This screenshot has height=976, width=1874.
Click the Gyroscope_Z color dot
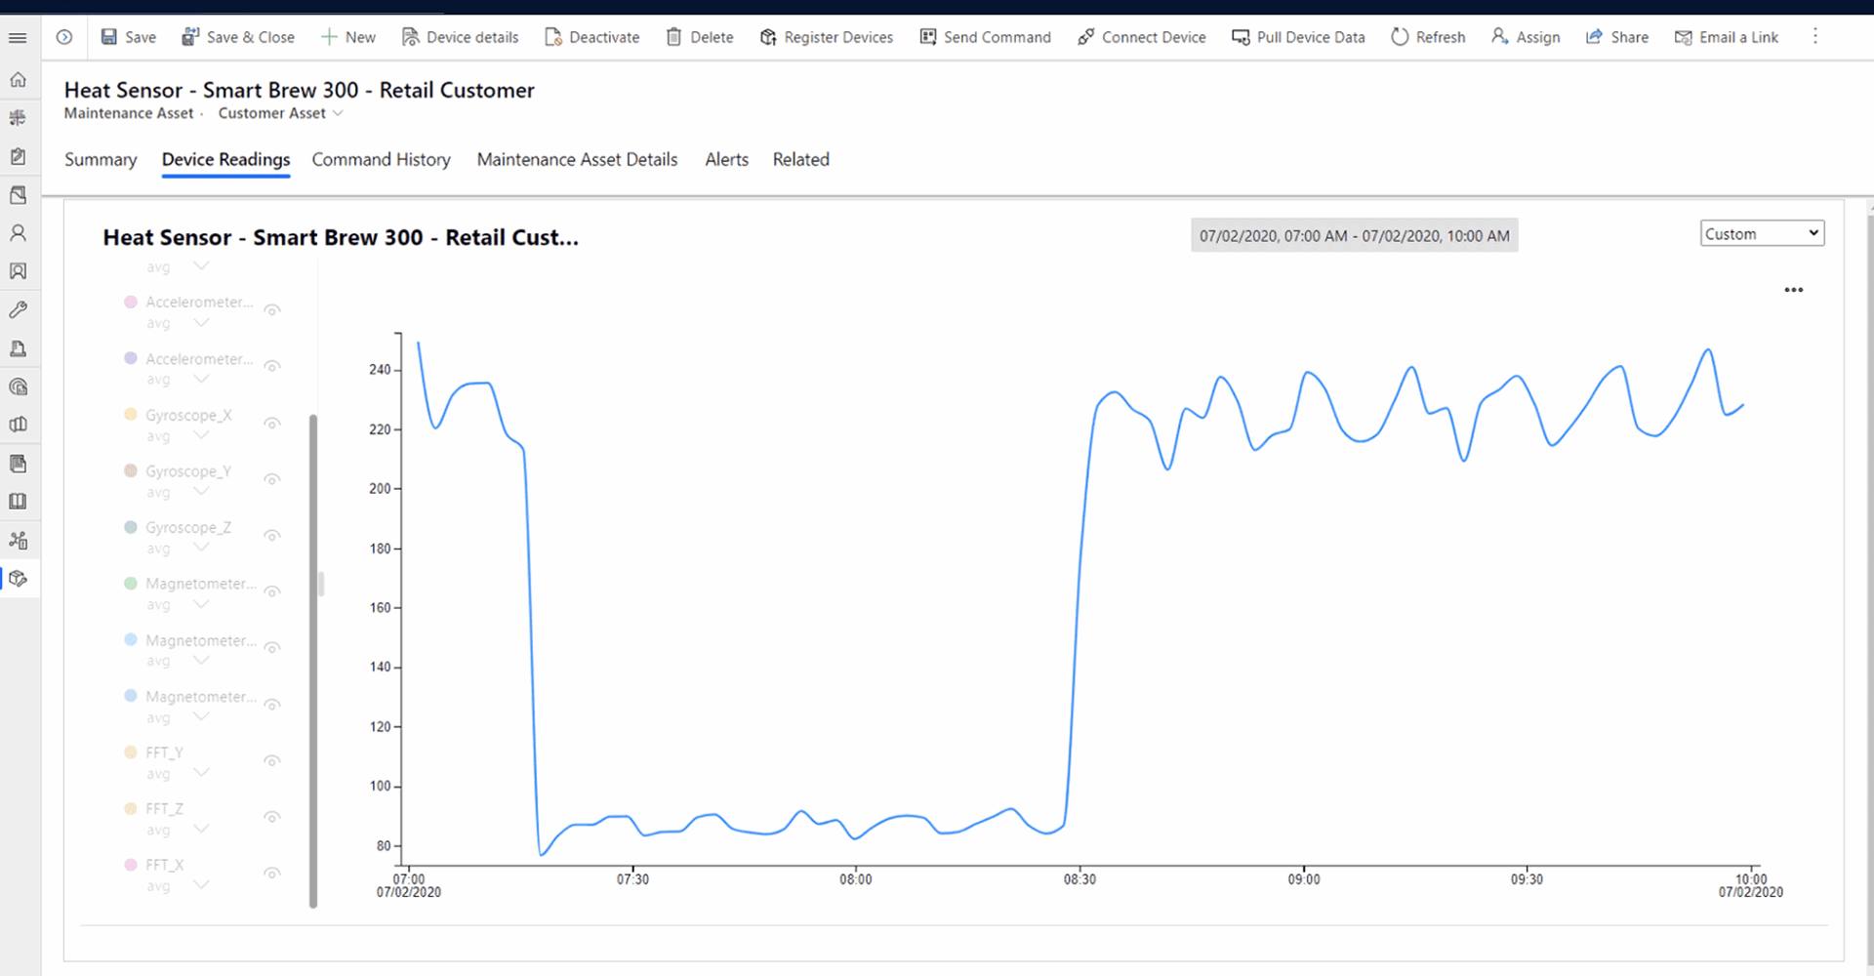(131, 527)
